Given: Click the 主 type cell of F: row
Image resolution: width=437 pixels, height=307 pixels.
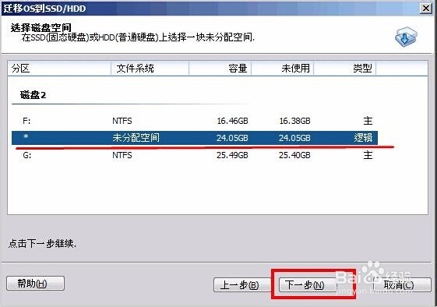Looking at the screenshot, I should coord(368,121).
